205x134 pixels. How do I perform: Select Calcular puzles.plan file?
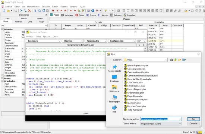tap(135, 69)
